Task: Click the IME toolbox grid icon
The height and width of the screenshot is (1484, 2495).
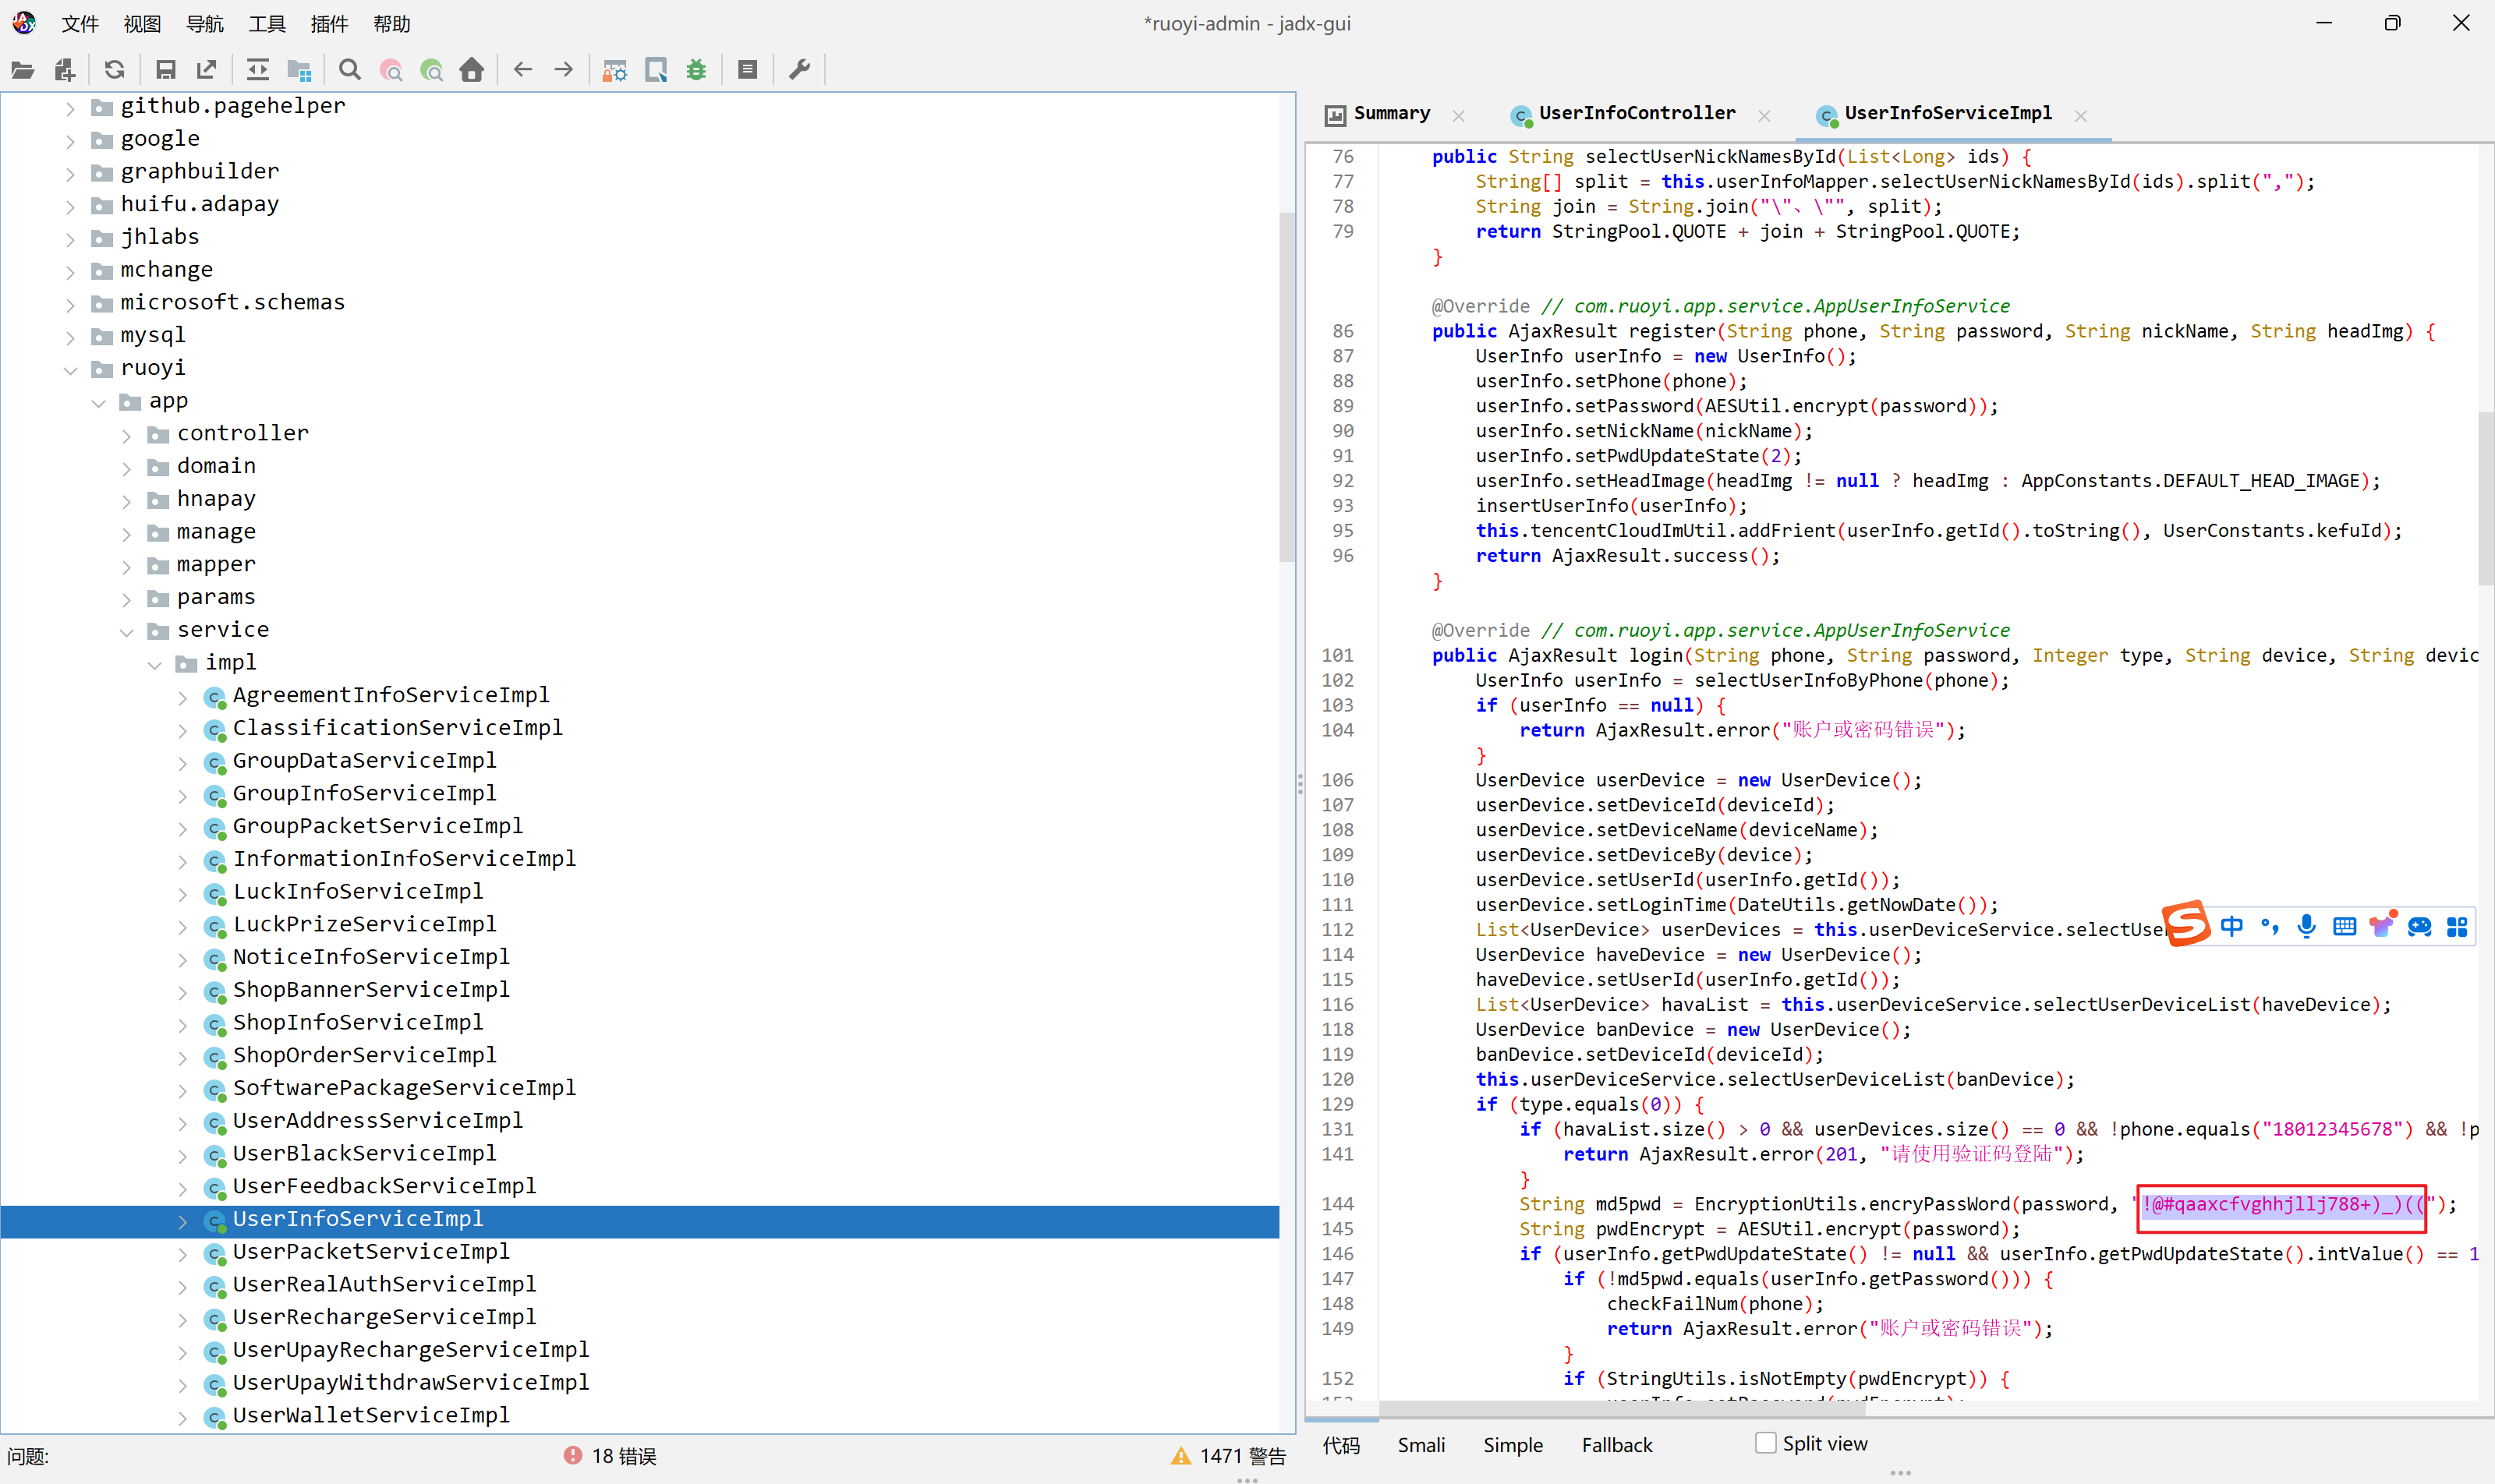Action: tap(2457, 927)
